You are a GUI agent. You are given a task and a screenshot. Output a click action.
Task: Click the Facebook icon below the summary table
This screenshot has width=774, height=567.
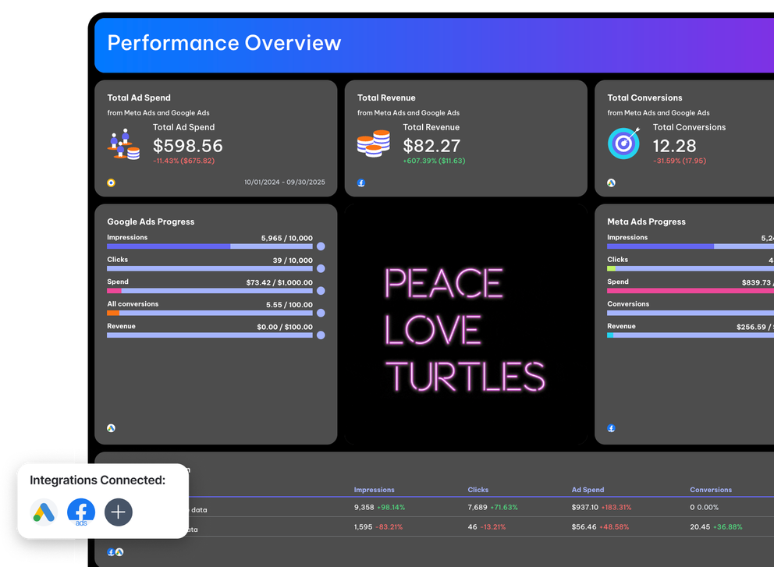tap(110, 551)
